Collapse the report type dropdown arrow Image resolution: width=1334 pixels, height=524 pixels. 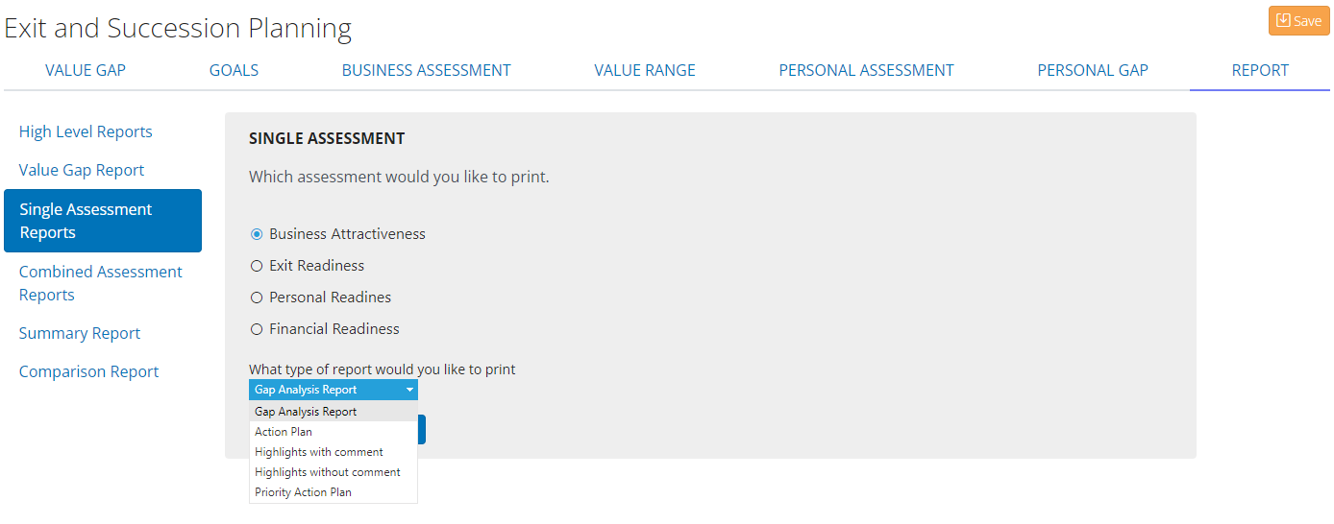(409, 390)
